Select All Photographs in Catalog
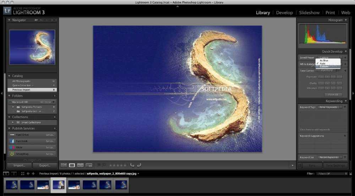Viewport: 355px width, 196px height. tap(32, 81)
